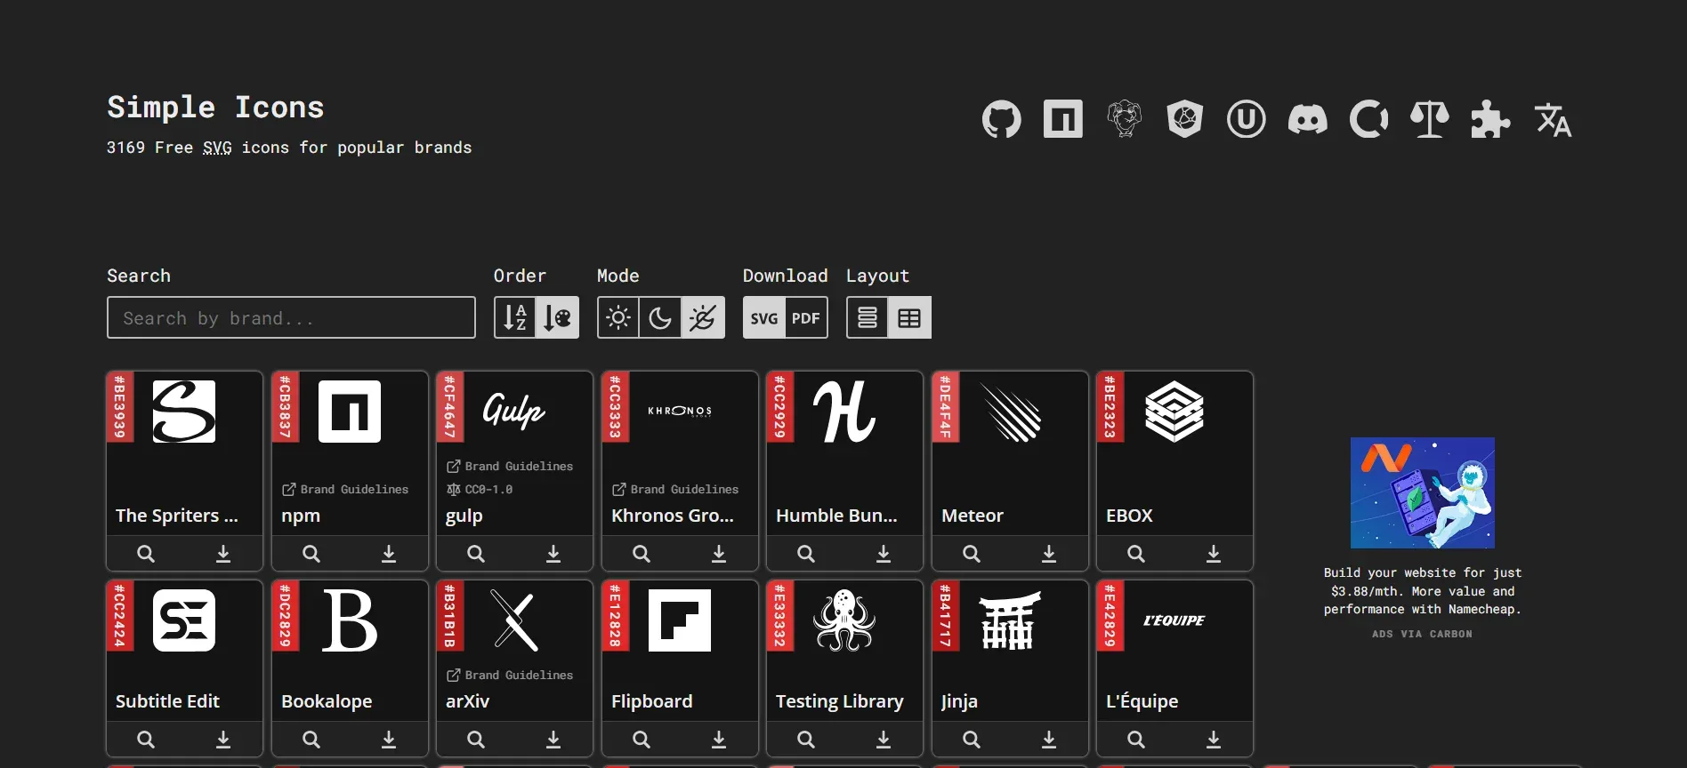Copy Khronos Group color #CC3333

tap(616, 407)
